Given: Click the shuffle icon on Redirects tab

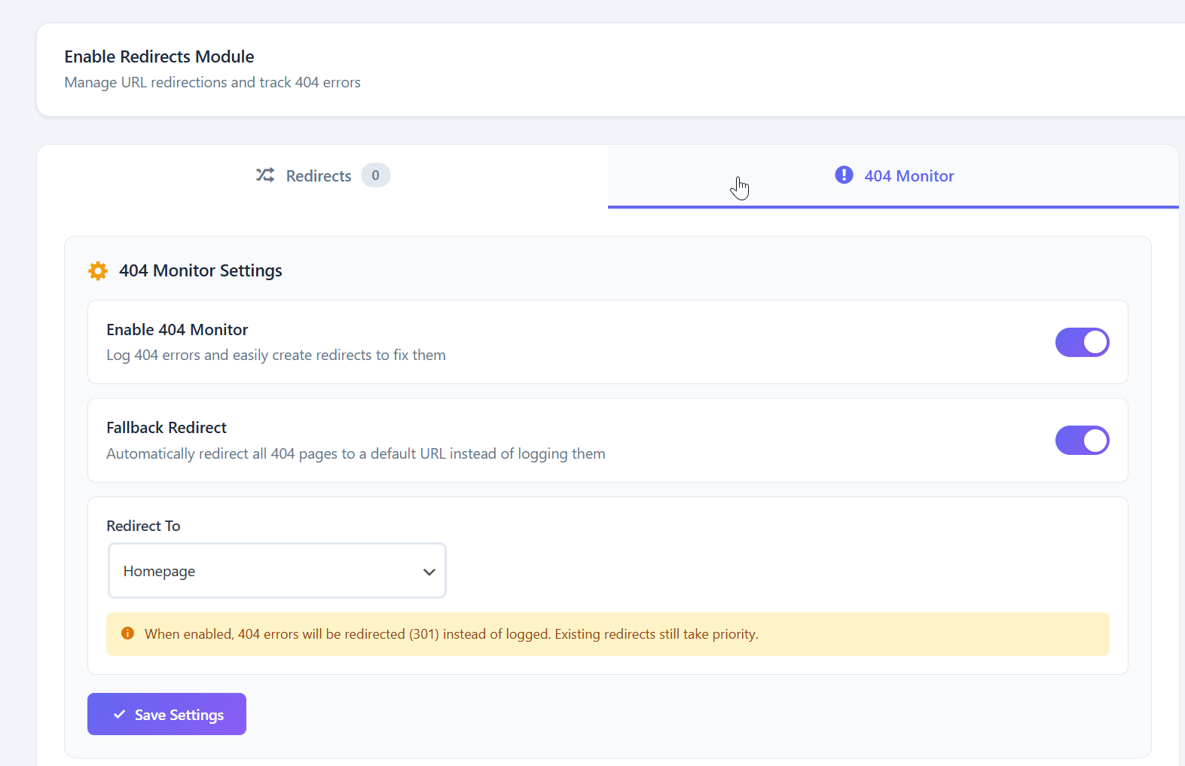Looking at the screenshot, I should click(x=265, y=175).
